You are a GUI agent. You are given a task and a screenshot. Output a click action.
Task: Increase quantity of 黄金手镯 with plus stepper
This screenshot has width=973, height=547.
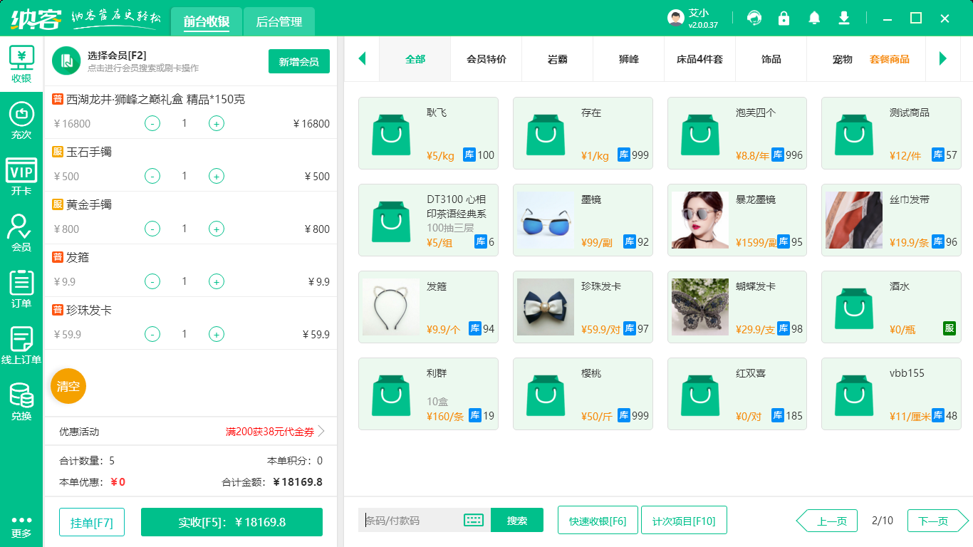pyautogui.click(x=216, y=229)
